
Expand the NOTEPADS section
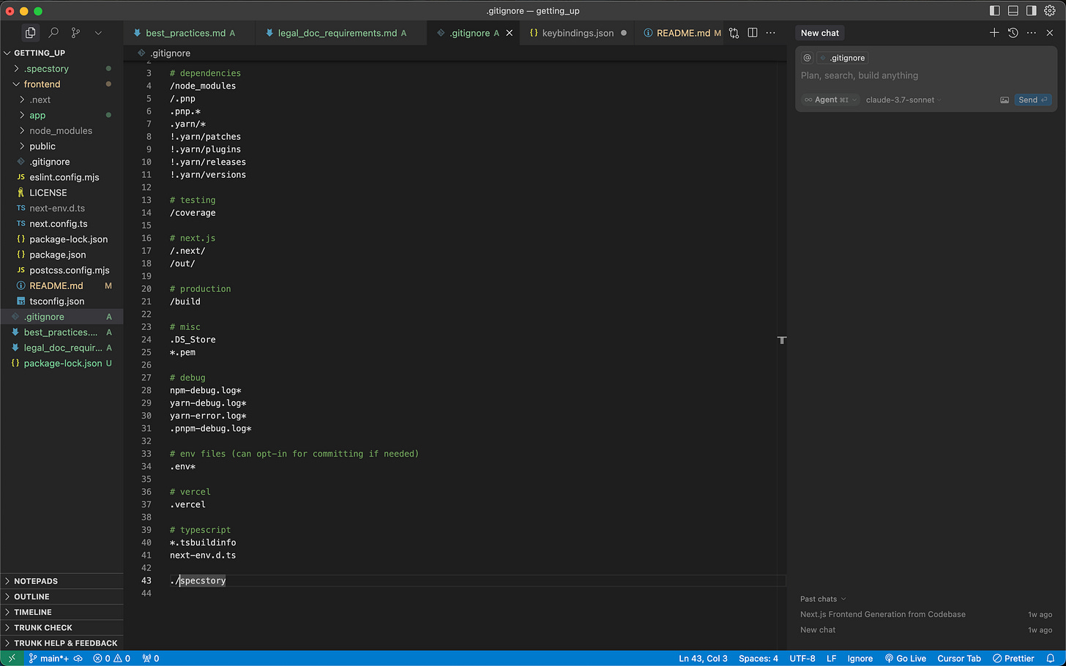click(61, 581)
